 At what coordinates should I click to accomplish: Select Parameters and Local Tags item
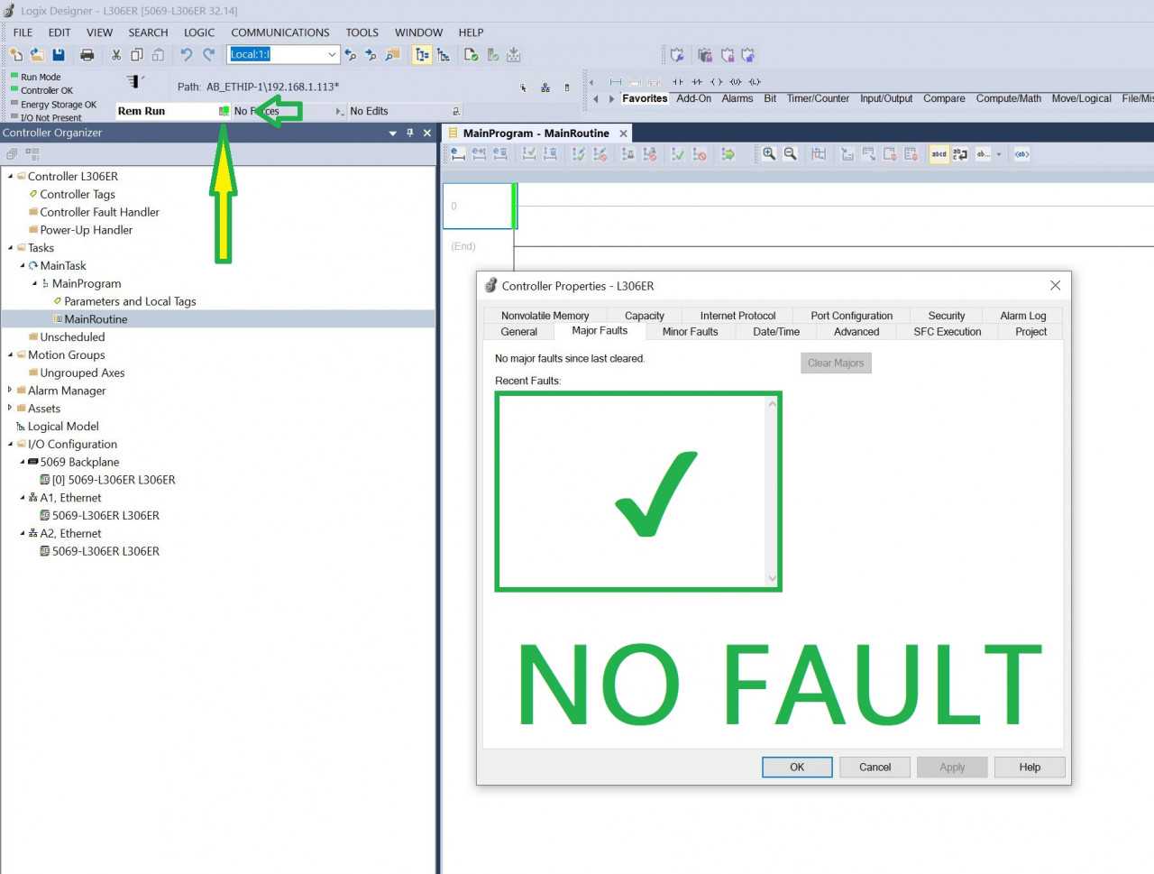[130, 301]
